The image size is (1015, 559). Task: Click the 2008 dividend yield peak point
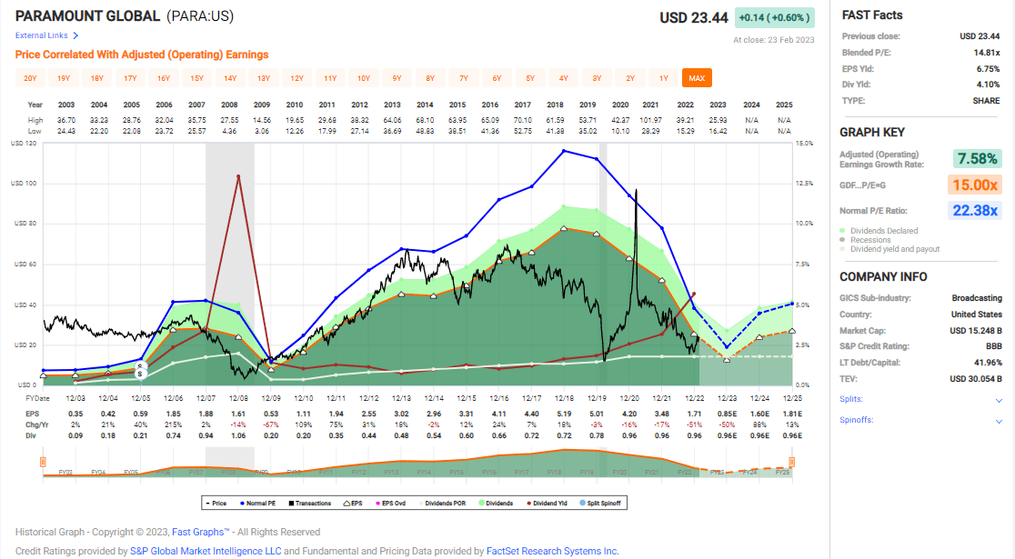pos(238,176)
